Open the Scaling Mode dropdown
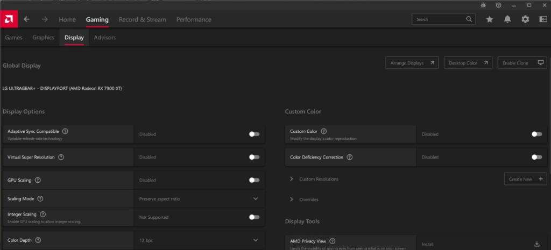This screenshot has height=250, width=551. (x=256, y=199)
